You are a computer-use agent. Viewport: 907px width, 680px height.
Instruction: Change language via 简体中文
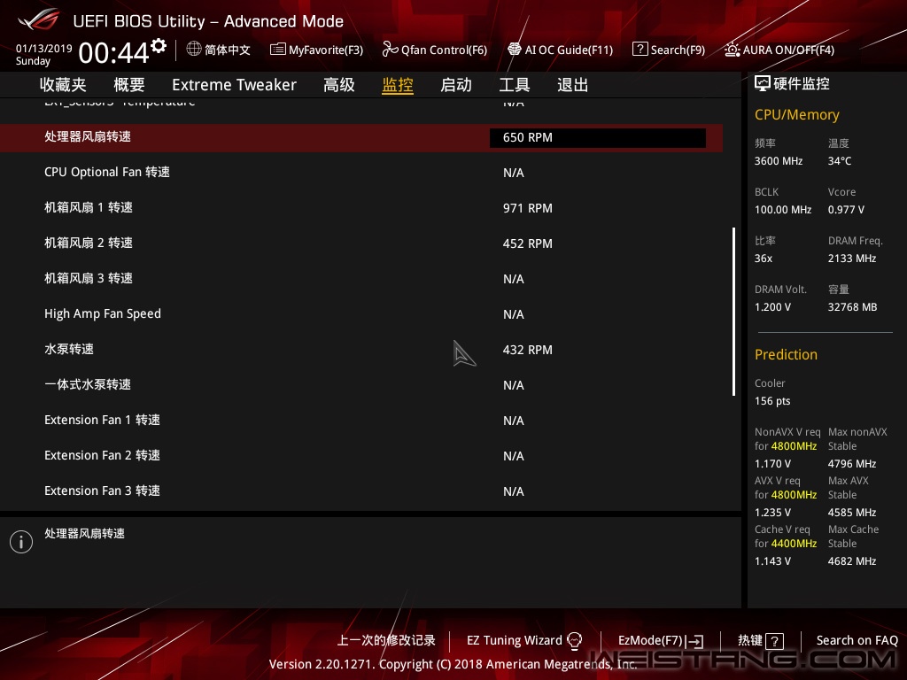[x=228, y=50]
